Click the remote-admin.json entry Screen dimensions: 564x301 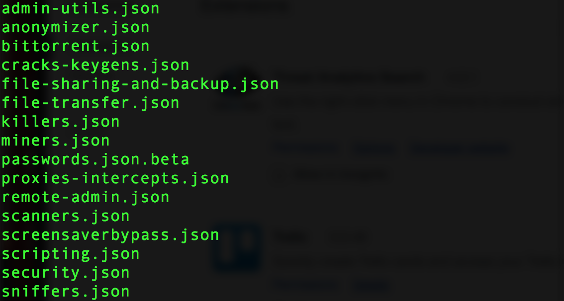86,197
